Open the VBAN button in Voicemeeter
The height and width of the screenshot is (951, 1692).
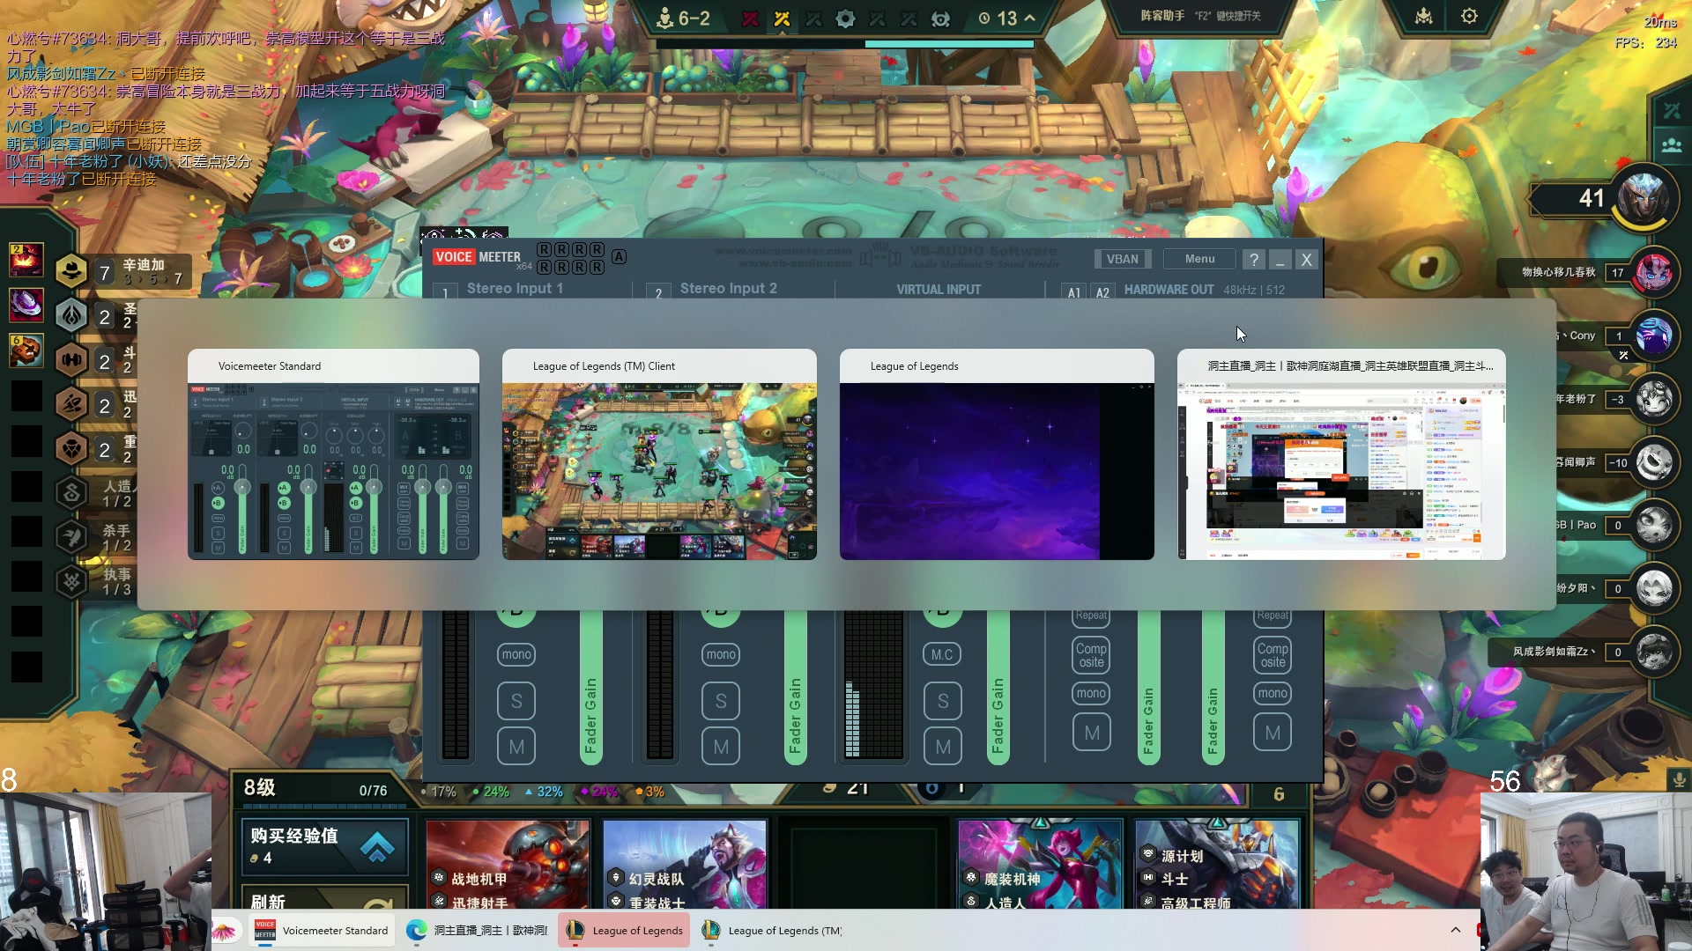pos(1122,259)
